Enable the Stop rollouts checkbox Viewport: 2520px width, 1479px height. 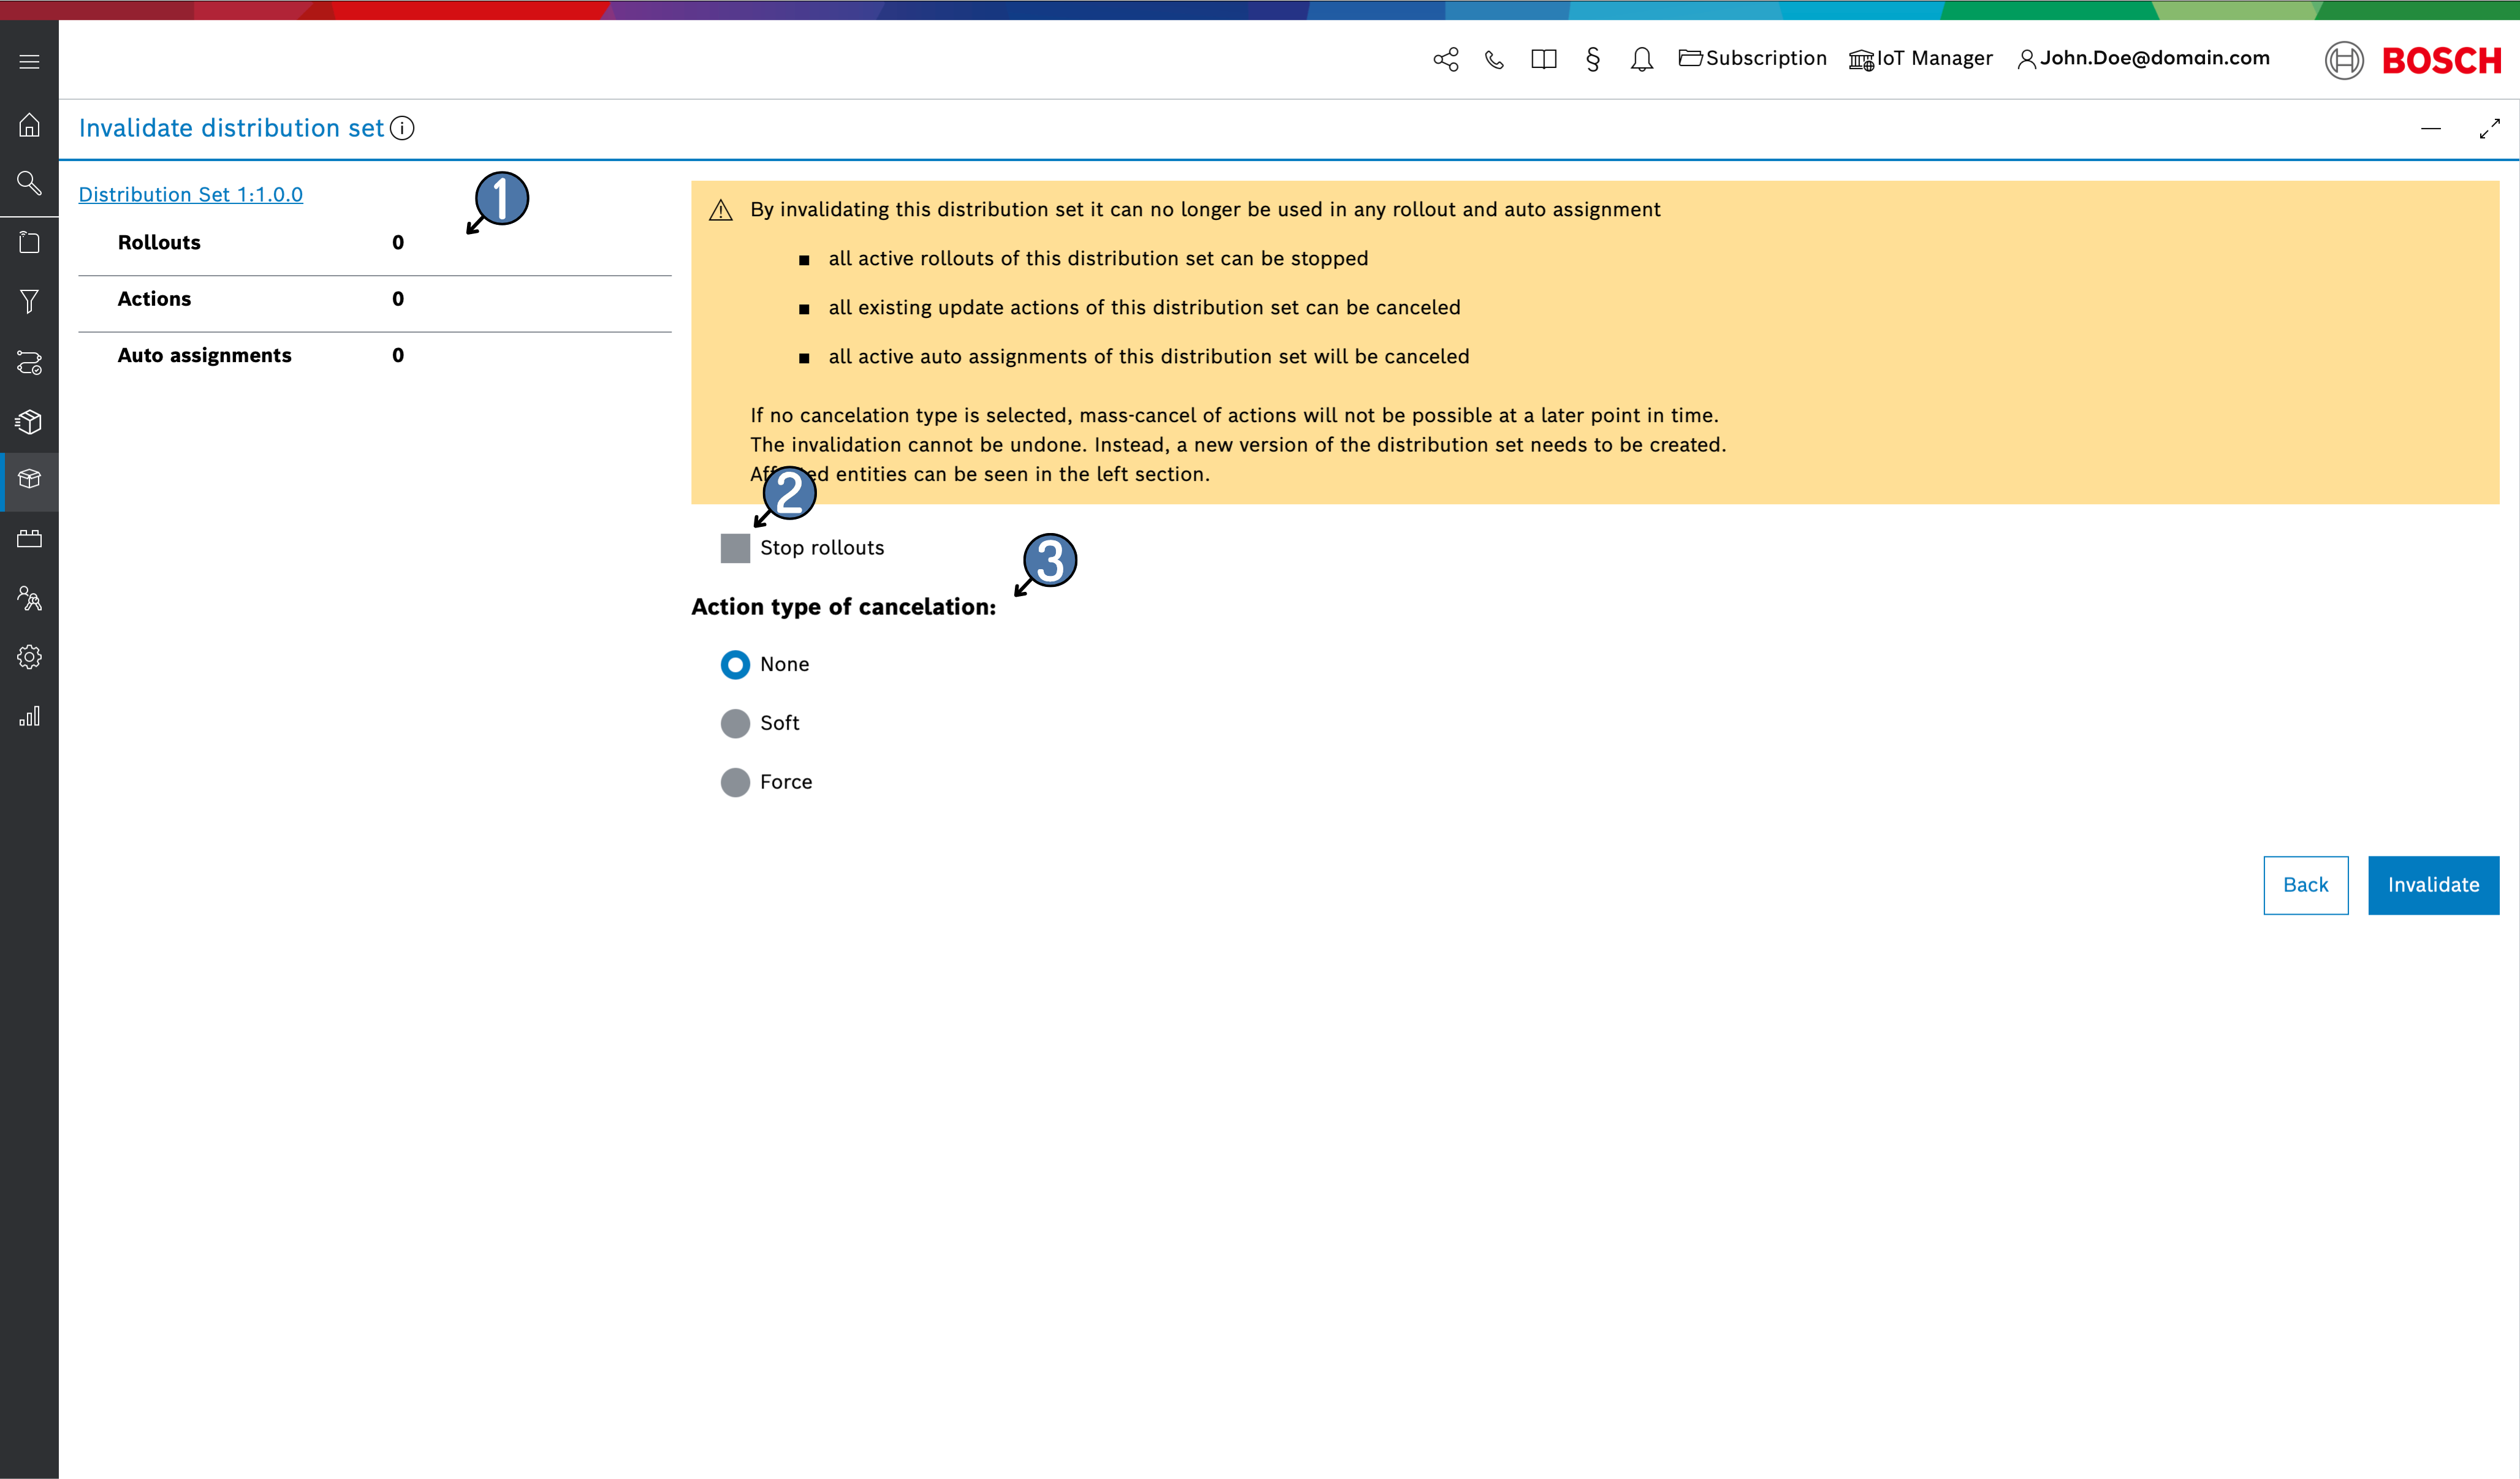click(735, 548)
